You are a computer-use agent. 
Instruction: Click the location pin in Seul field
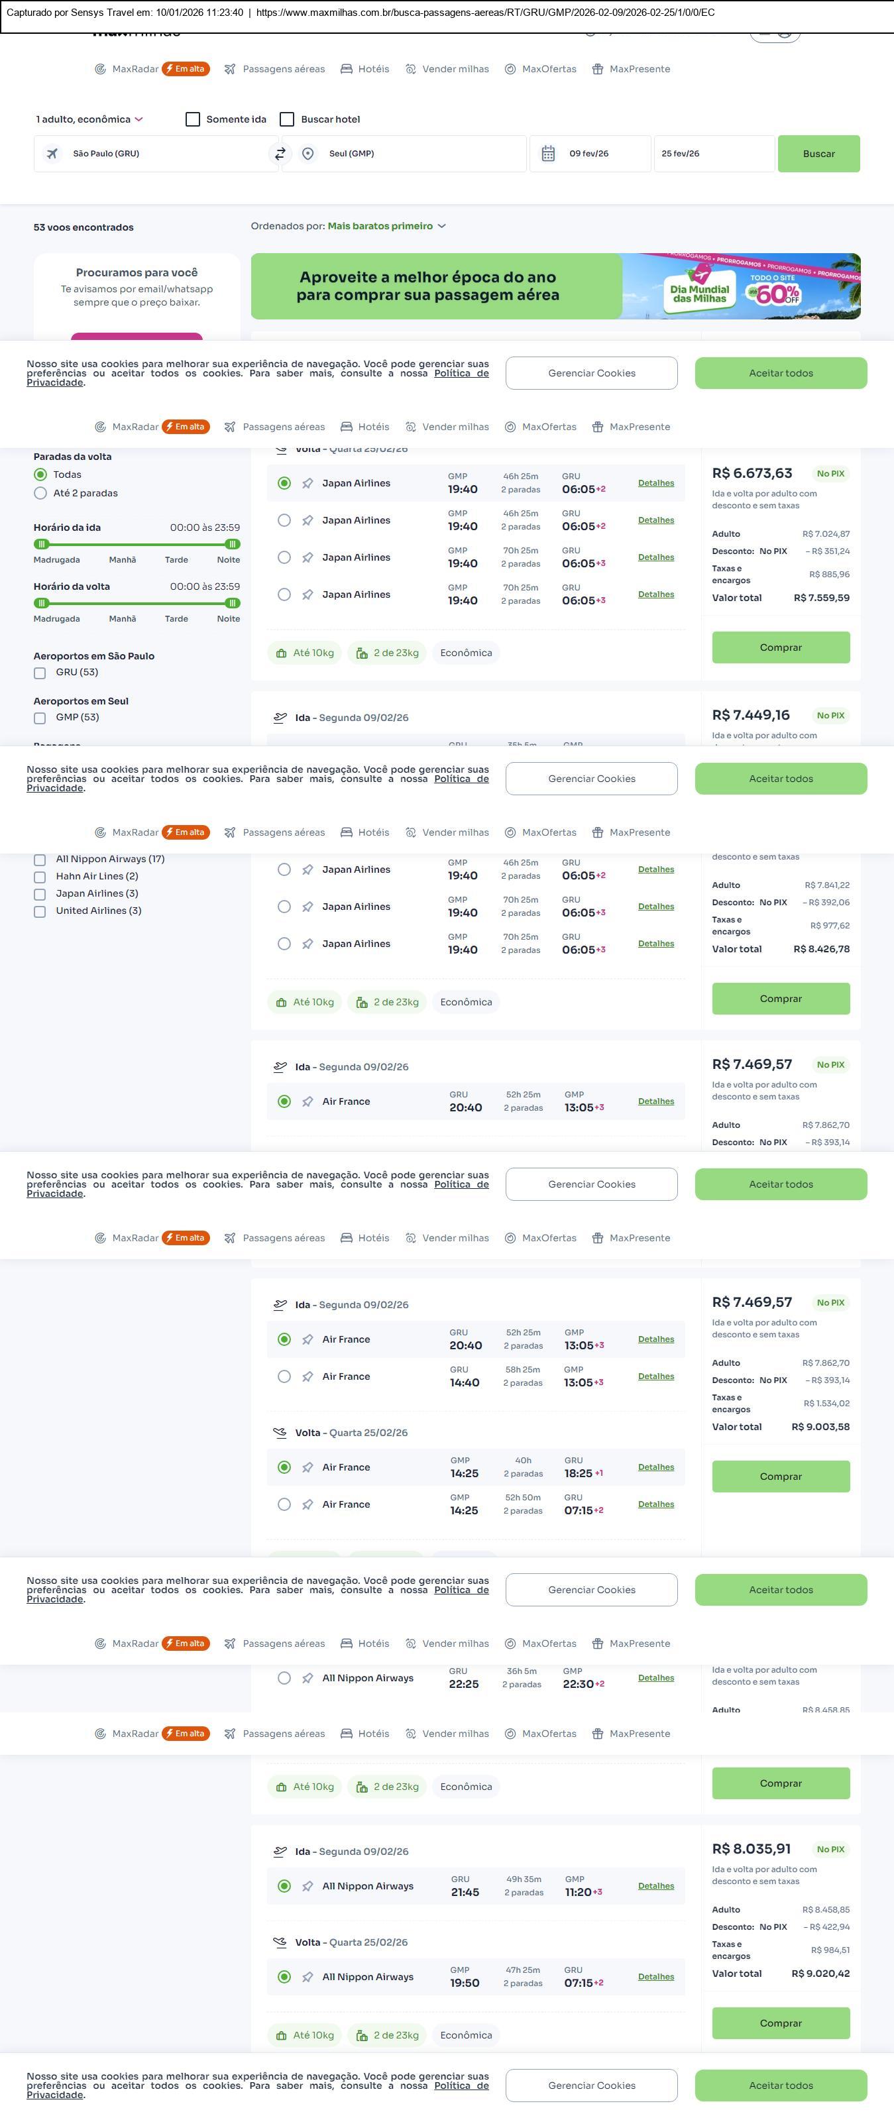point(307,154)
